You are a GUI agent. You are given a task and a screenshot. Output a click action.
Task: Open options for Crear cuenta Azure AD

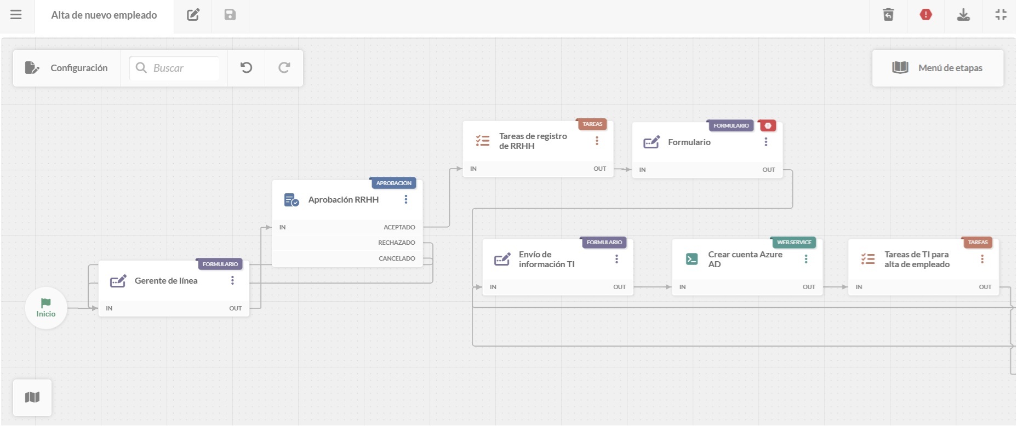click(x=806, y=259)
